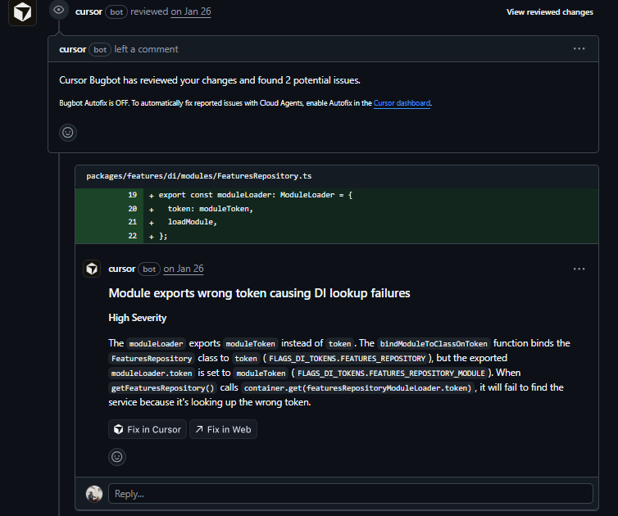
Task: Click the inline comment date 'on Jan 26'
Action: [184, 269]
